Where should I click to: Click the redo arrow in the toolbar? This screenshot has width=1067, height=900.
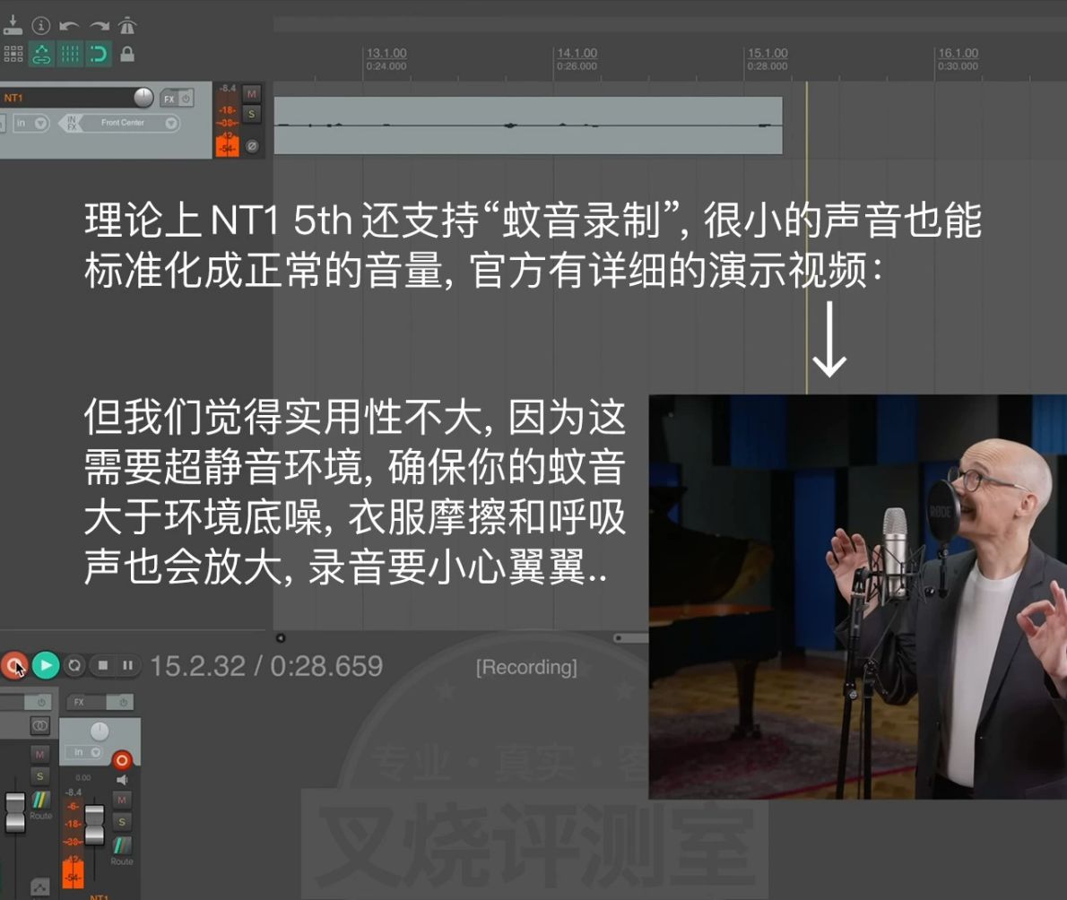100,26
